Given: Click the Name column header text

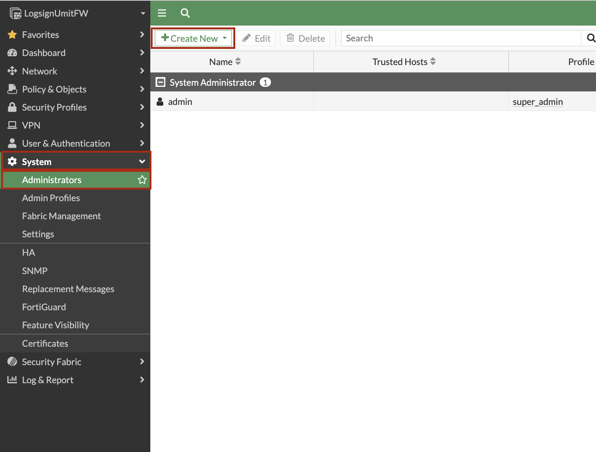Looking at the screenshot, I should tap(221, 62).
